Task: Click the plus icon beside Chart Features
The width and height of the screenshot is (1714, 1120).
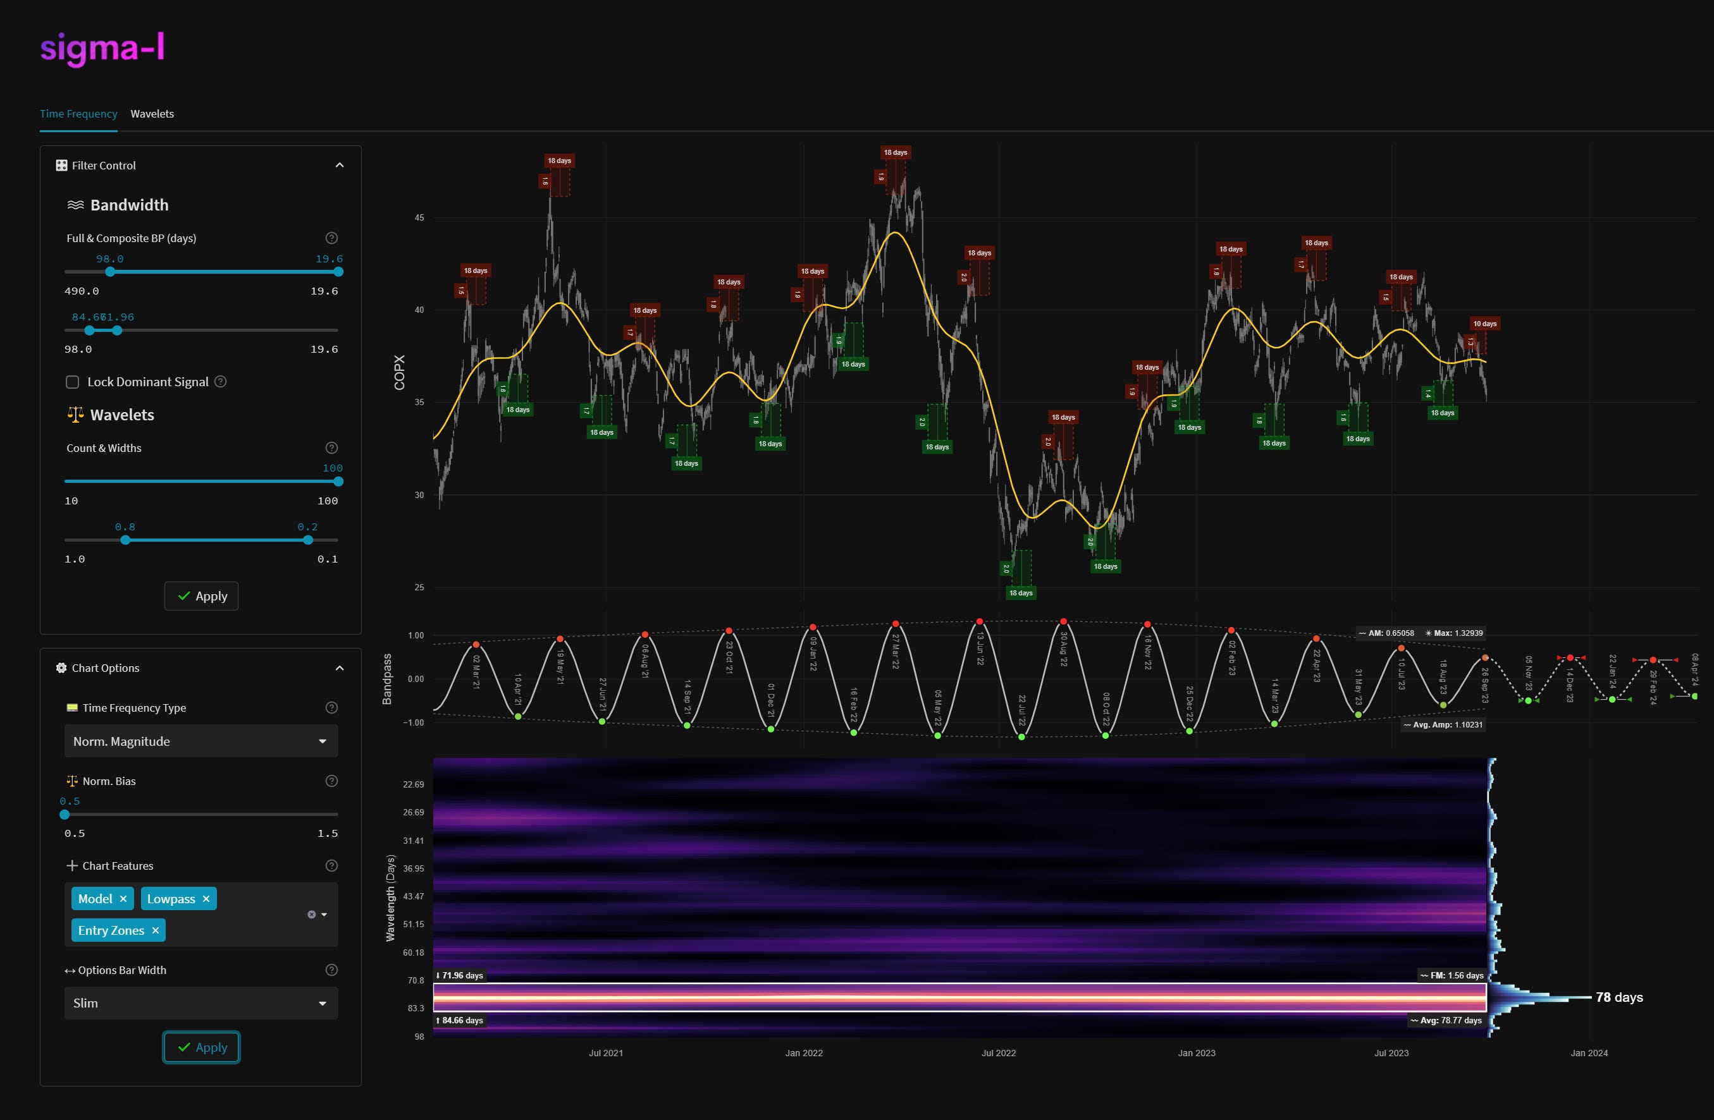Action: coord(71,865)
